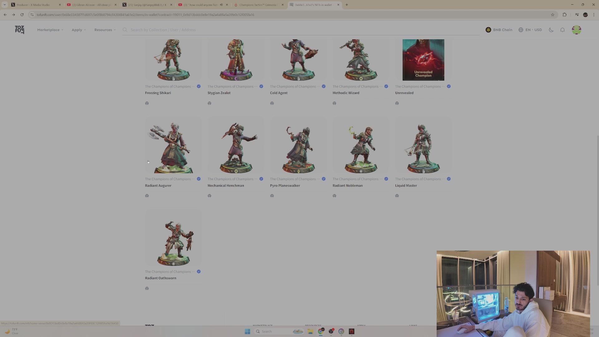
Task: Click the chain icon under Pyro Planeswalker
Action: (272, 196)
